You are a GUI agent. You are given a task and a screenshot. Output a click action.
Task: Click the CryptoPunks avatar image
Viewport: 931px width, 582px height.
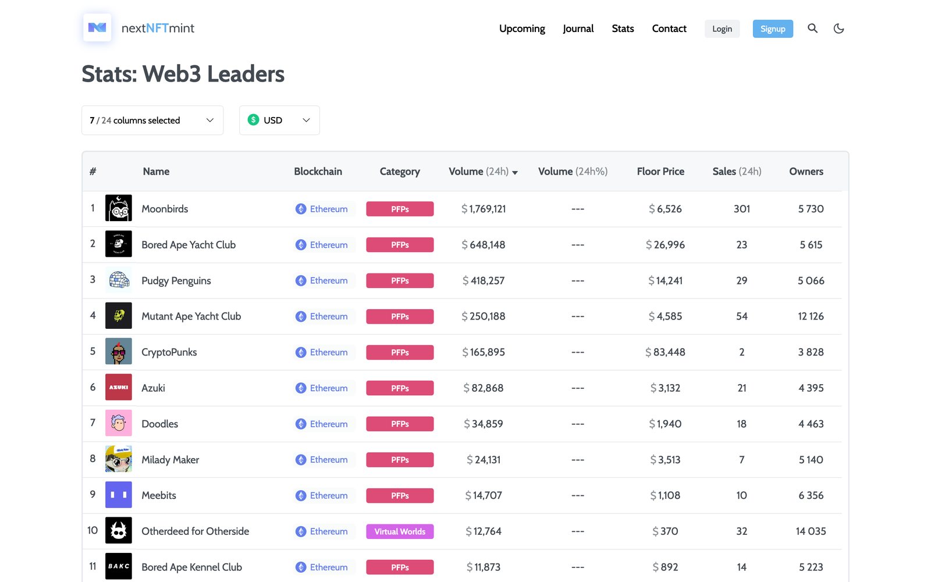[x=119, y=352]
